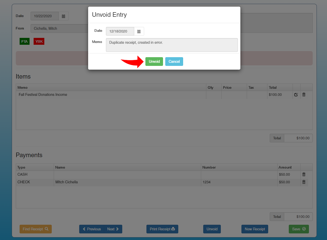Image resolution: width=327 pixels, height=240 pixels.
Task: Click the dialog date field 12/18/2020
Action: [x=120, y=31]
